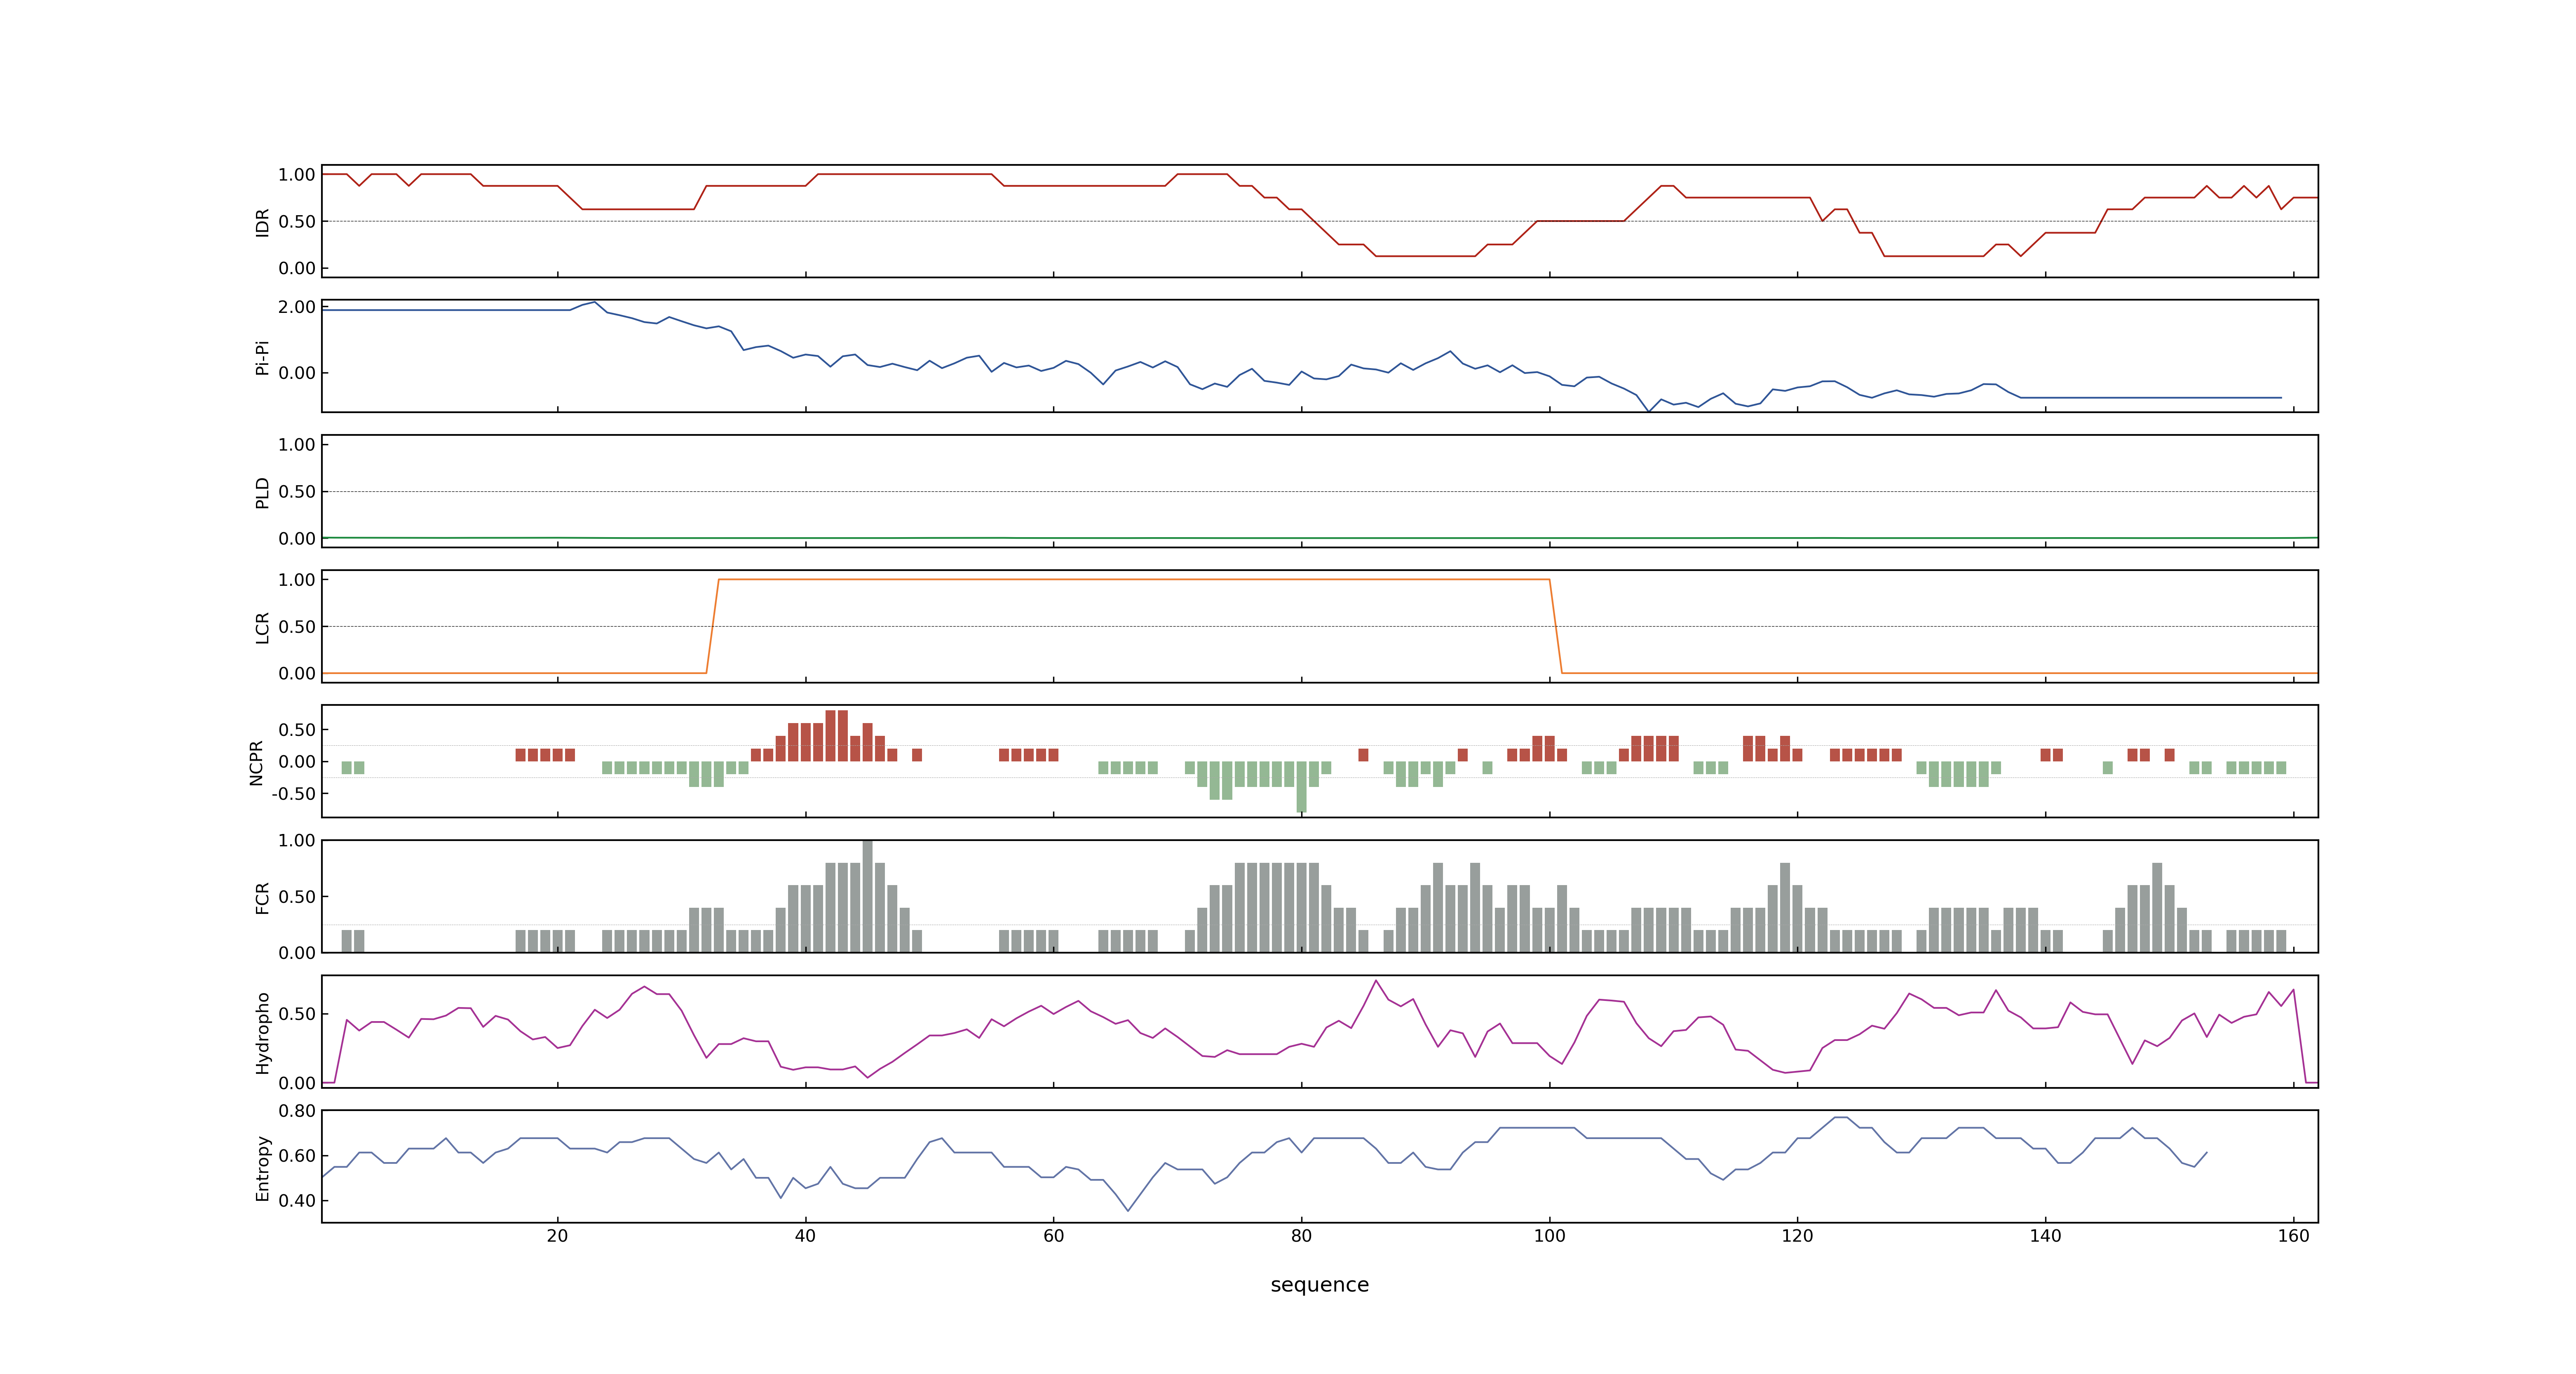Select the 0.50 tick on LCR axis
This screenshot has height=1374, width=2576.
pyautogui.click(x=297, y=626)
